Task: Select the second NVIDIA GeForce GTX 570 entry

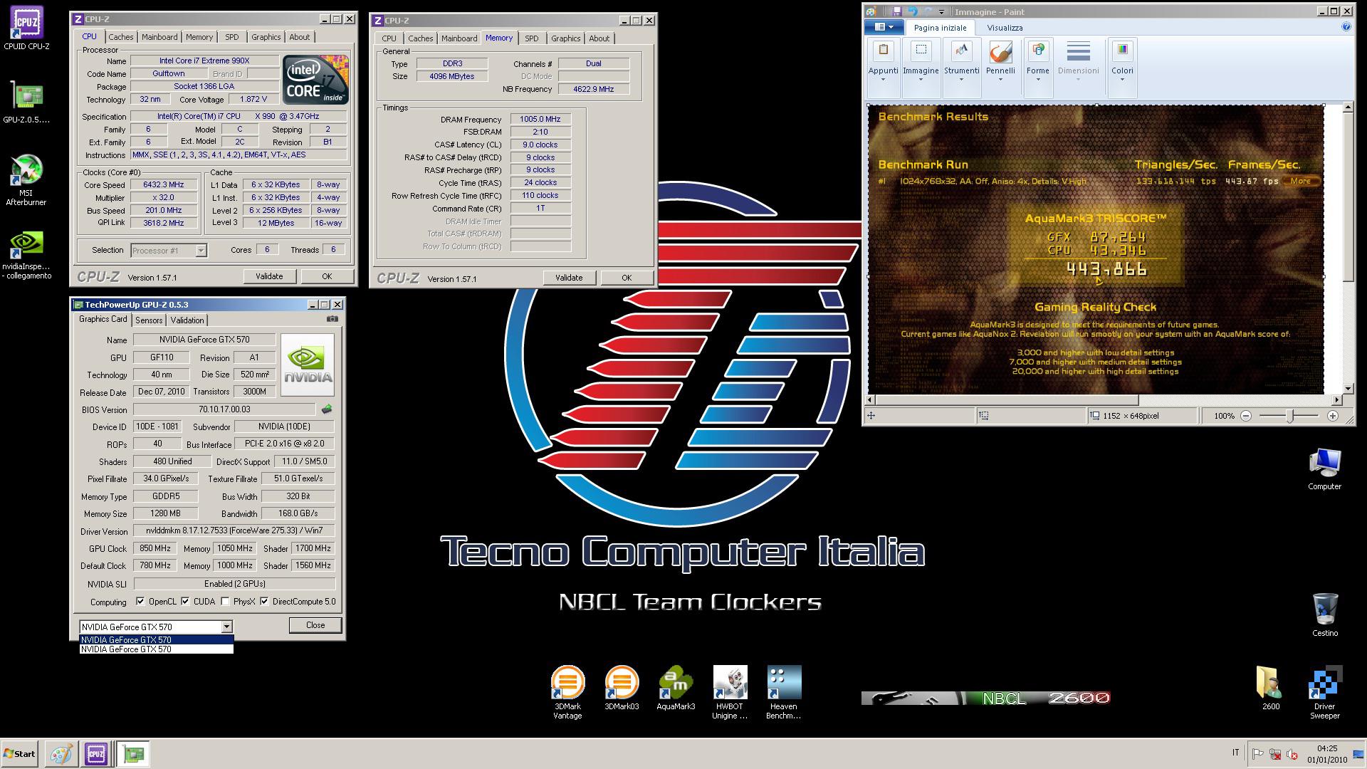Action: click(156, 649)
